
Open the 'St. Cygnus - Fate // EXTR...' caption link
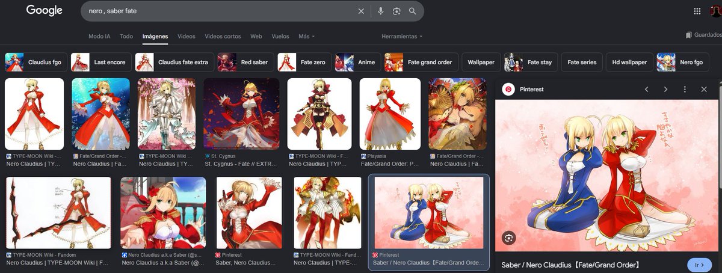pyautogui.click(x=241, y=164)
